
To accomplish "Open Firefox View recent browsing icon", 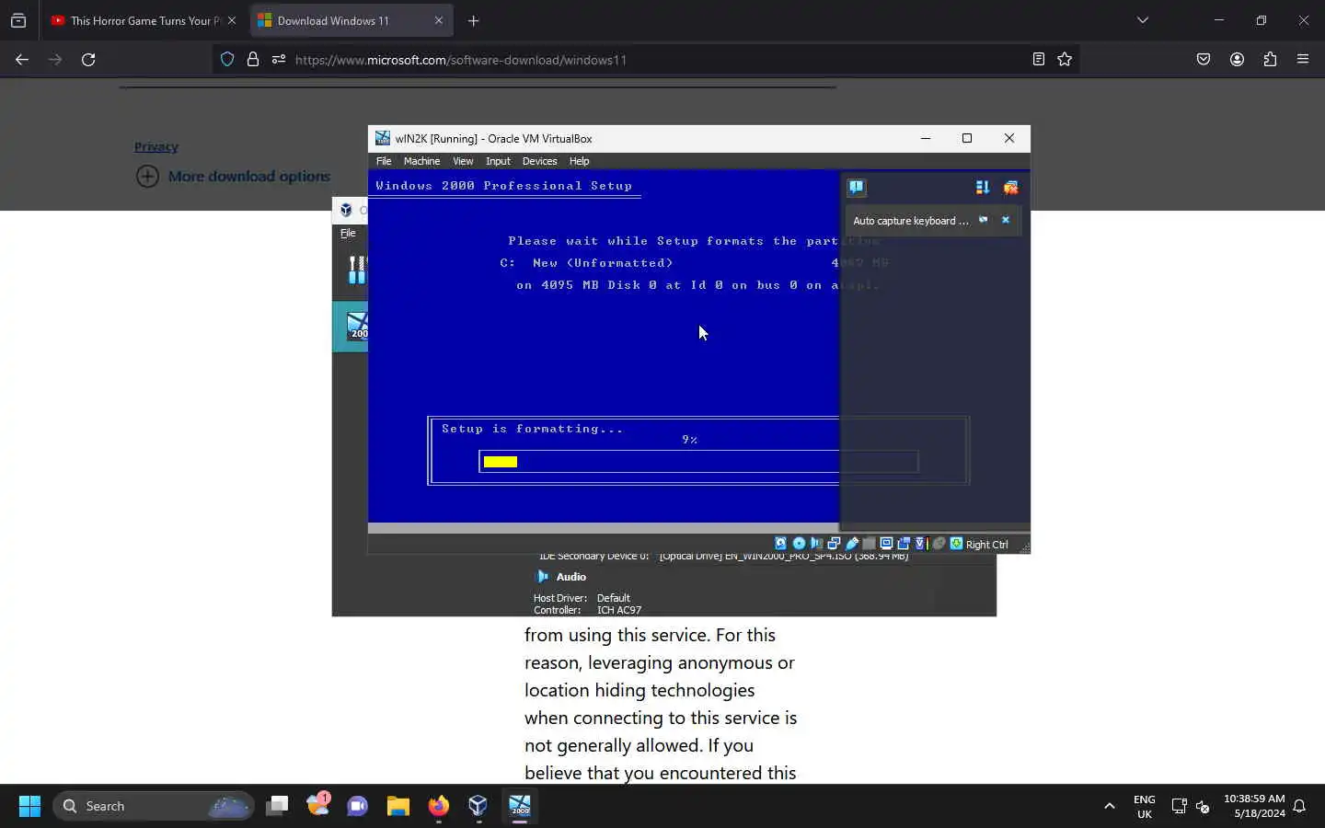I will pos(18,20).
